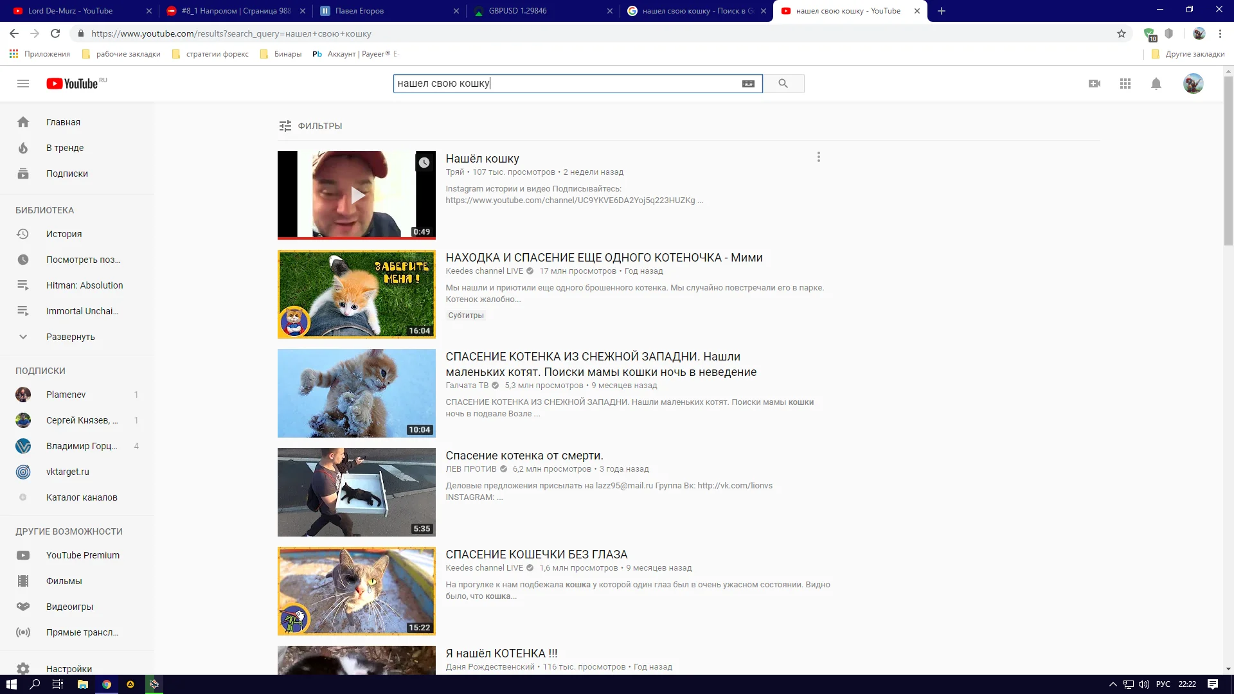Open the Chrome three-dot menu

[x=1221, y=33]
